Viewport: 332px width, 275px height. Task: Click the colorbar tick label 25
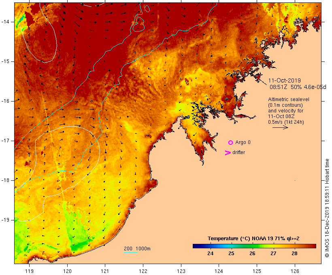(x=231, y=254)
